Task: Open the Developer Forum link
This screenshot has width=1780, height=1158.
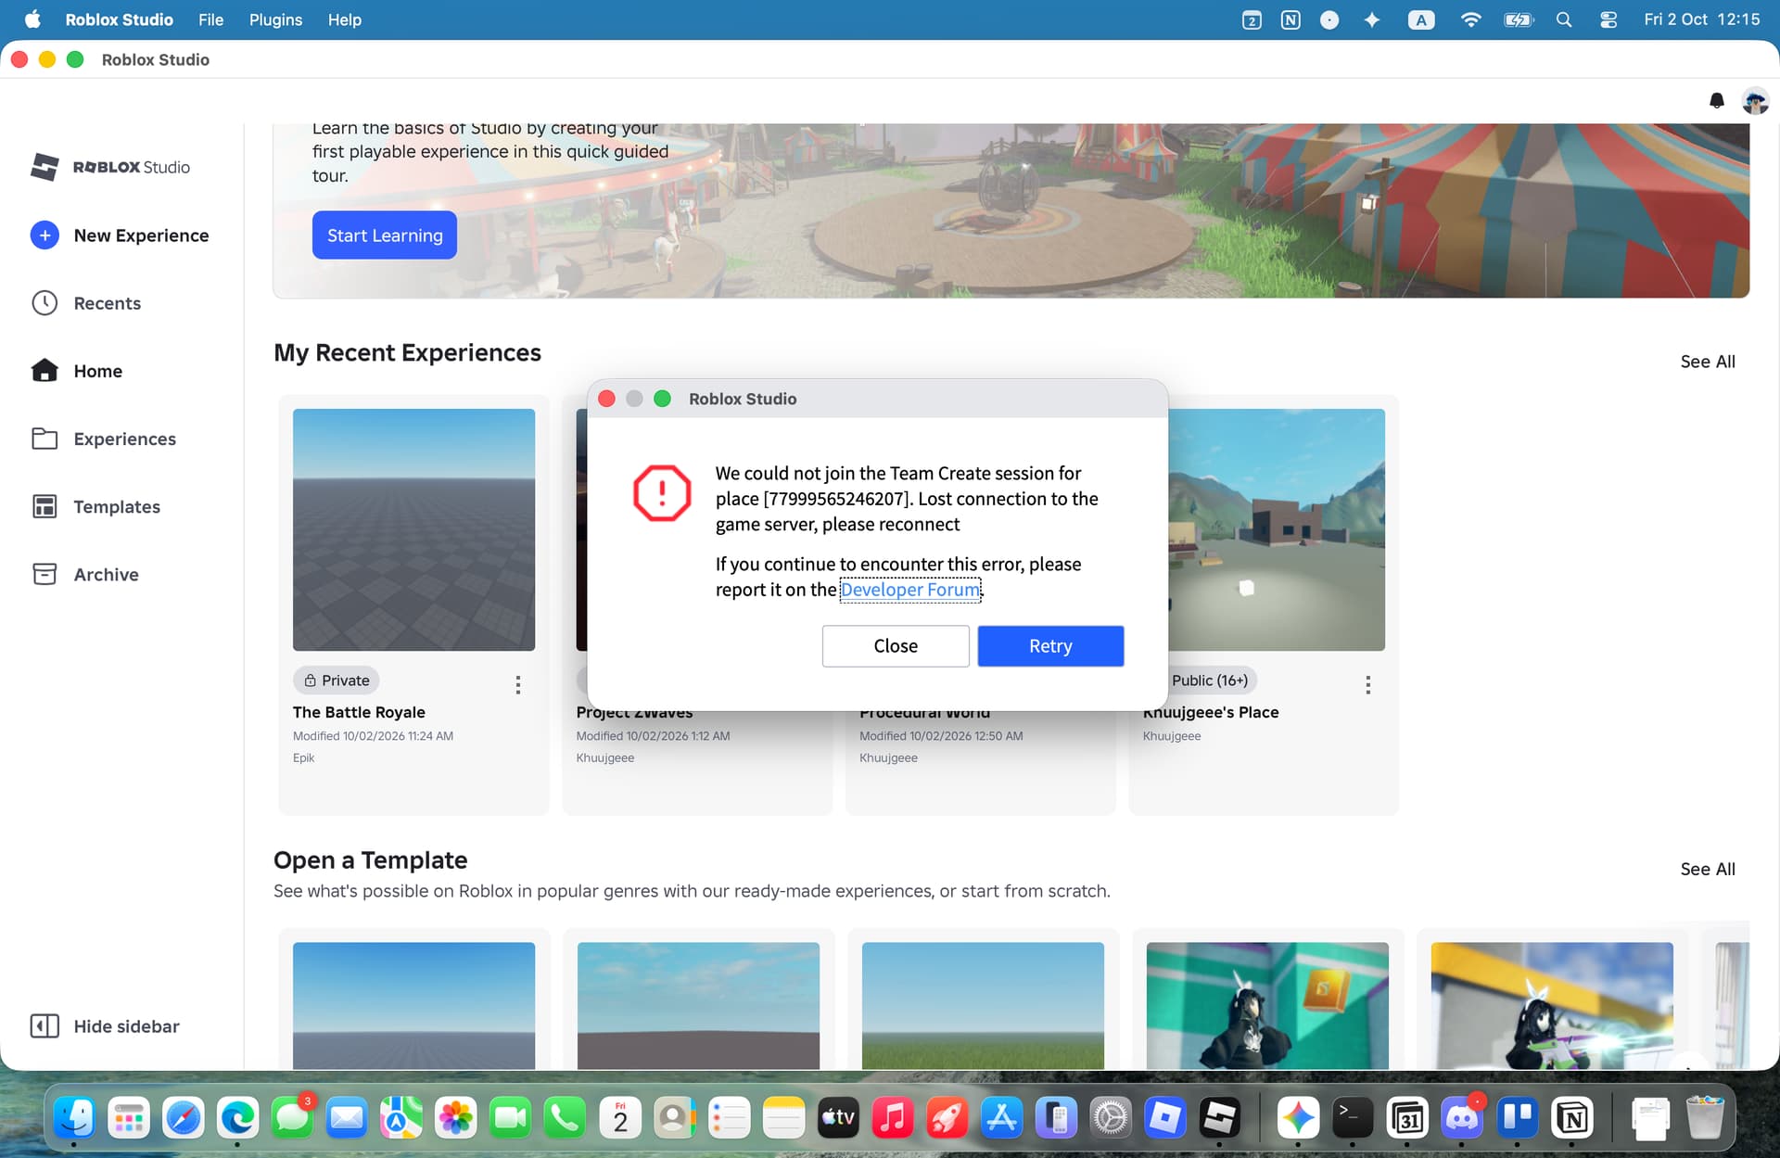Action: 909,590
